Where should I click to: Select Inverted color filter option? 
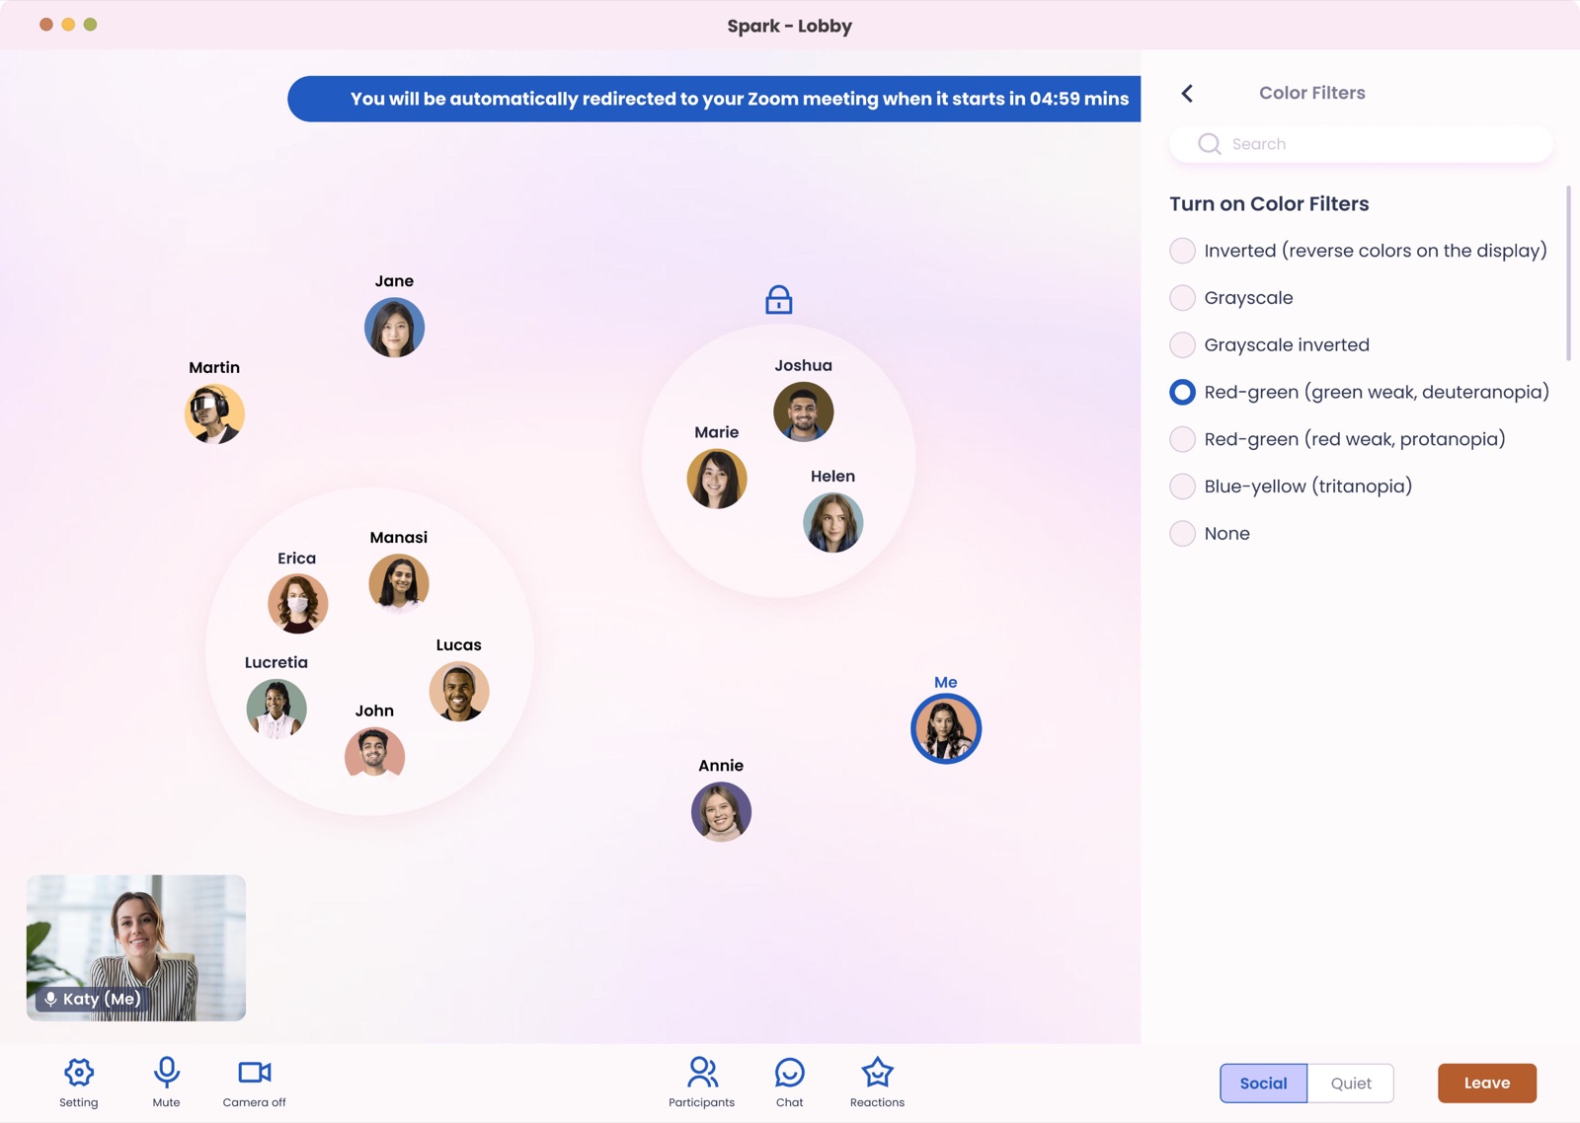(1358, 251)
